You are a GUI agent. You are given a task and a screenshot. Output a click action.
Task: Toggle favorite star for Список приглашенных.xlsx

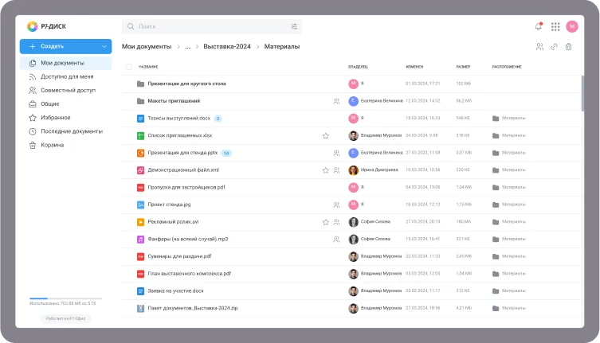point(325,135)
